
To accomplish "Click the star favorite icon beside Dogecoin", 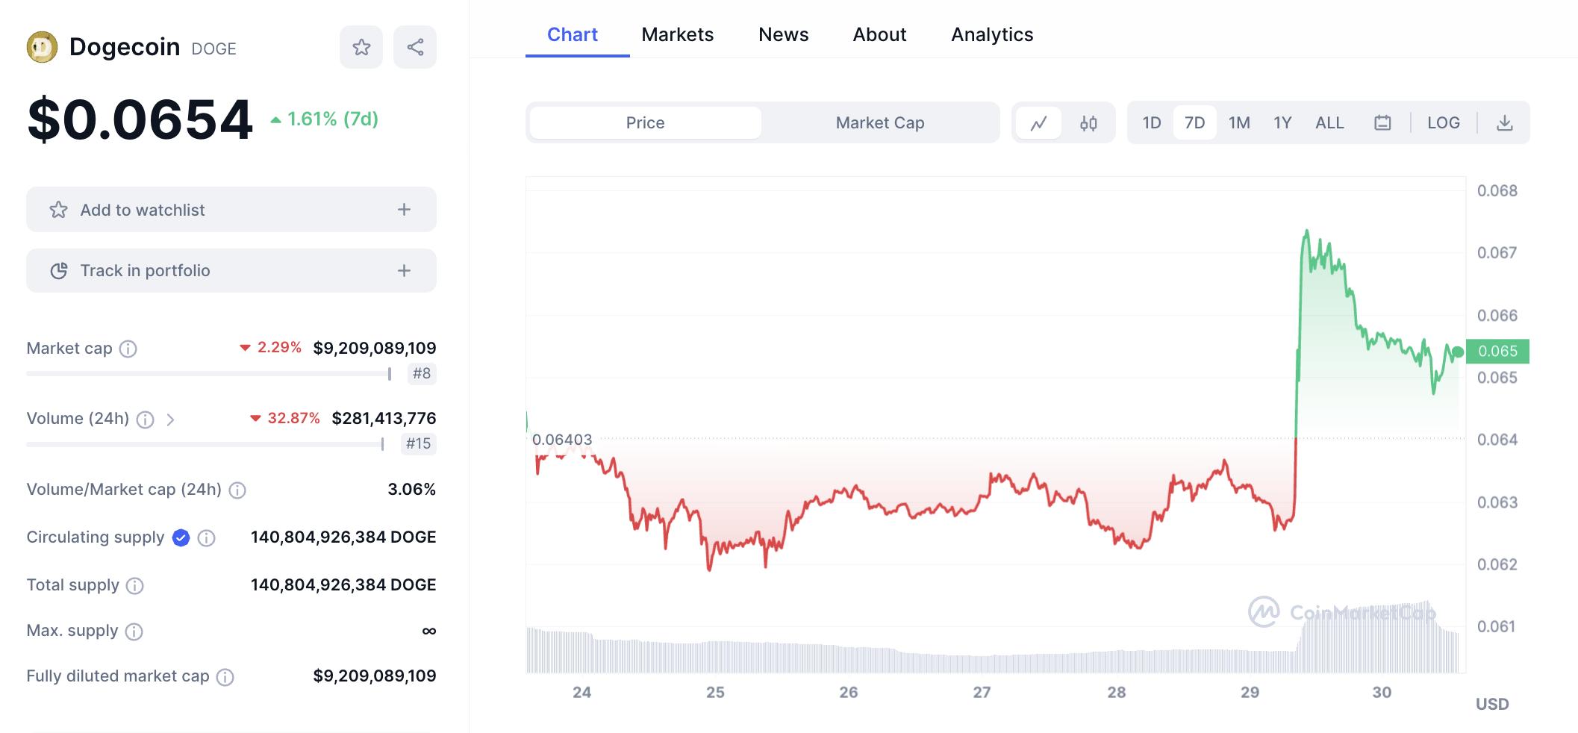I will pyautogui.click(x=361, y=46).
